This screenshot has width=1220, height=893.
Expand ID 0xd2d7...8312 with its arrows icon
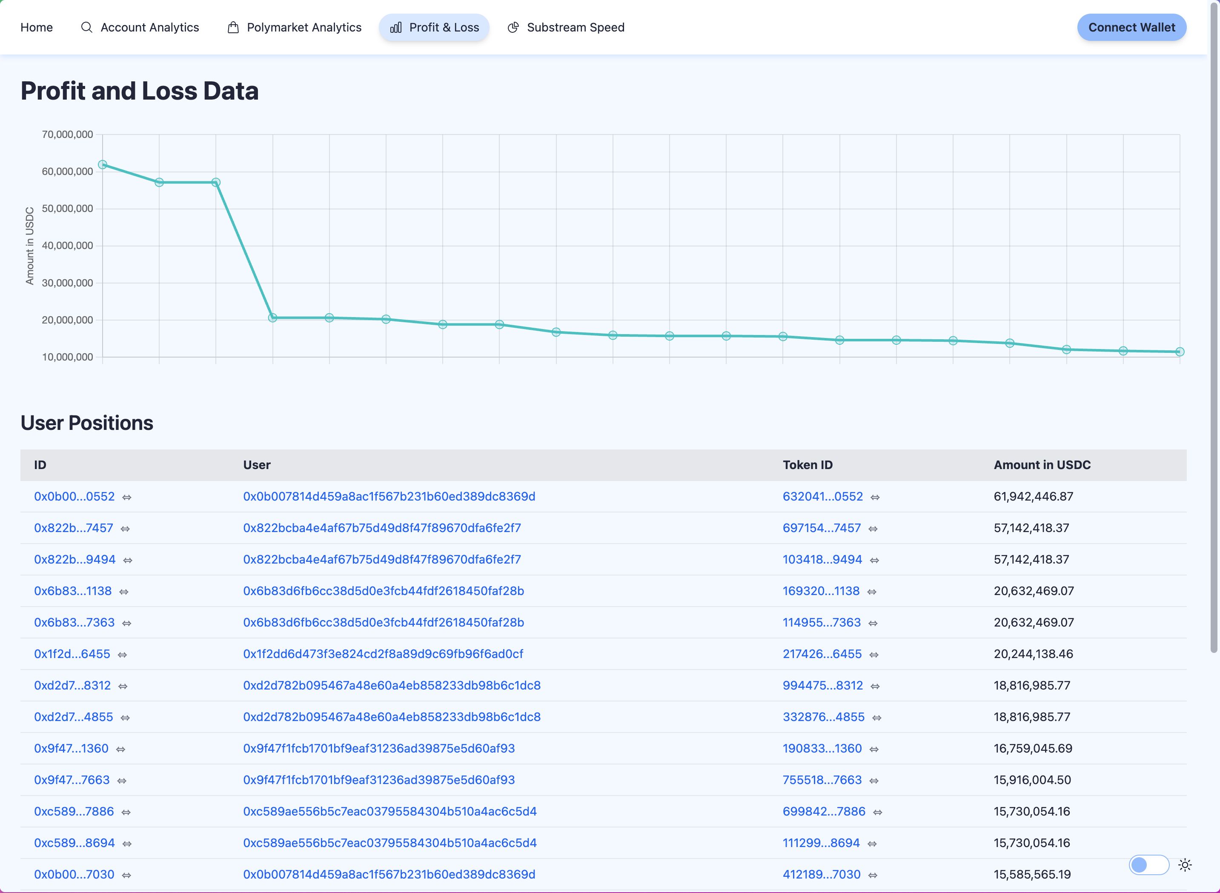(x=123, y=686)
